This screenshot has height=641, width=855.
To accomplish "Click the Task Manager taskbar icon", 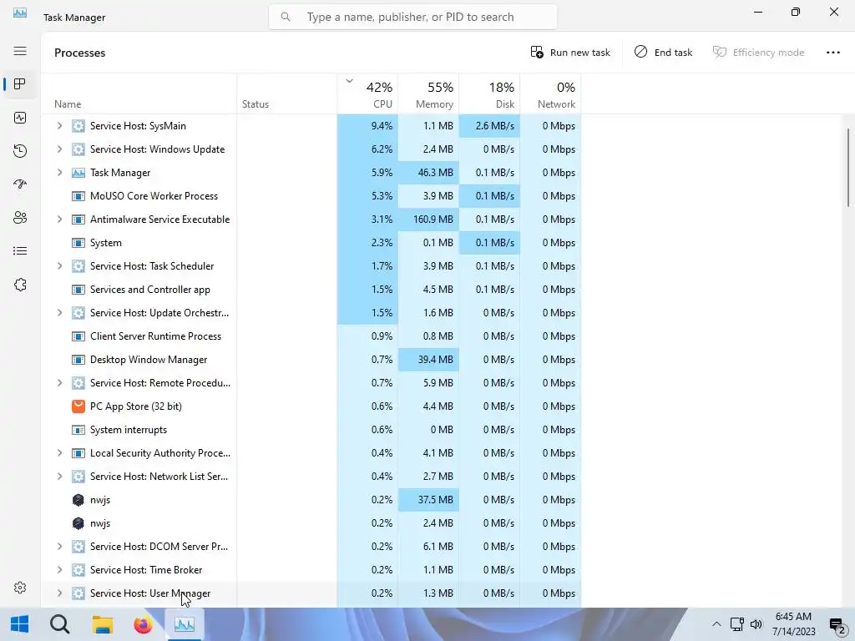I will point(185,624).
